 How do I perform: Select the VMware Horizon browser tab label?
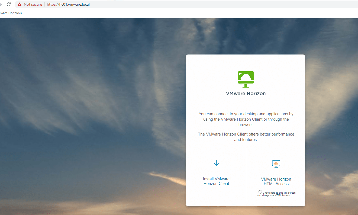11,13
